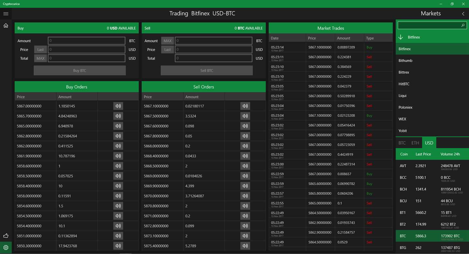This screenshot has height=254, width=469.
Task: Click speaker icon for sell order 5867.50000000
Action: point(245,116)
